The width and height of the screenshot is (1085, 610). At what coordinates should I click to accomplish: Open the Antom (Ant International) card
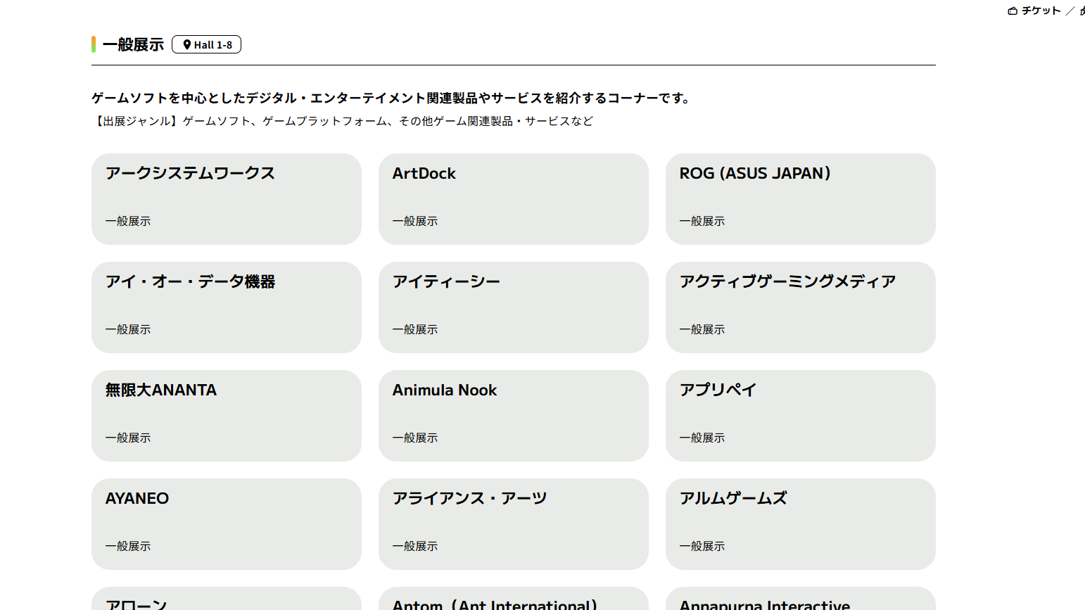513,599
